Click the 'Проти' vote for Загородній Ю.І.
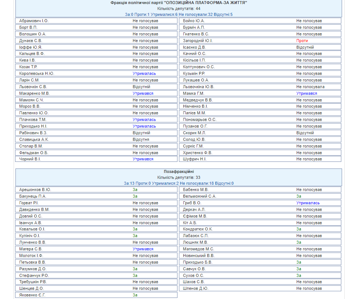Viewport: 345px width, 299px height. point(302,41)
